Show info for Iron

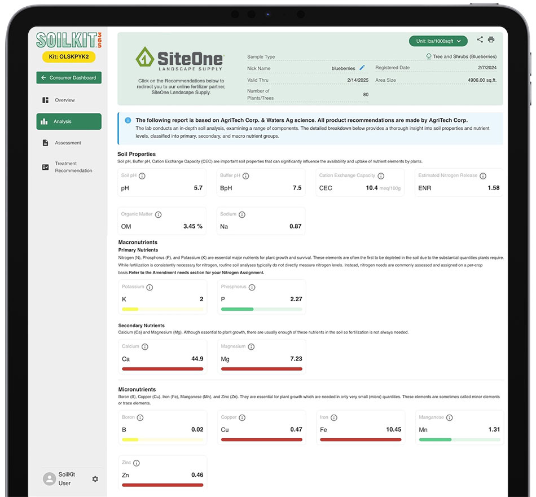tap(334, 417)
